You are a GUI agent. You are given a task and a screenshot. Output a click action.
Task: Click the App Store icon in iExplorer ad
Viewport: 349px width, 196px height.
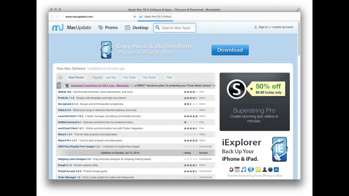pos(276,169)
